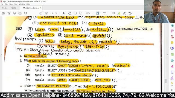Star this file with the bookmark icon
Viewport: 175px width, 98px height.
9,13
